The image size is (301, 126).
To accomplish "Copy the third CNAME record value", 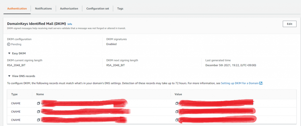I will pyautogui.click(x=177, y=120).
